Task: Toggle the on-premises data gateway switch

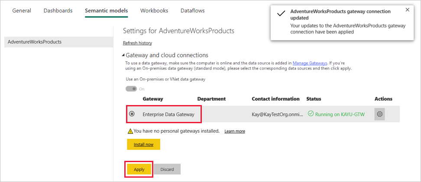Action: click(x=131, y=89)
